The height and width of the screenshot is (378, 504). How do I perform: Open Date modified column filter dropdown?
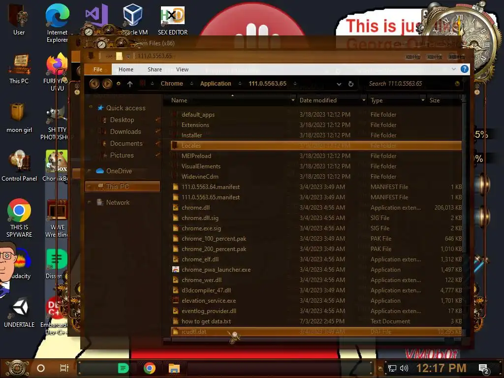(364, 100)
